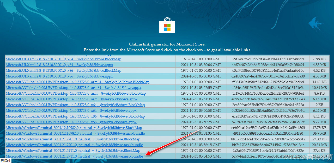The width and height of the screenshot is (334, 163).
Task: Download WindowsTerminal 3001.12.10982.0 msixbundle link
Action: pos(75,133)
